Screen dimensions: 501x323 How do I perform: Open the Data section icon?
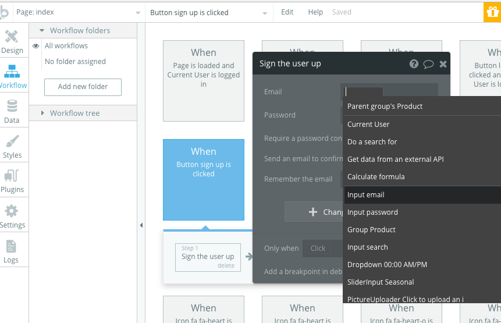tap(12, 112)
